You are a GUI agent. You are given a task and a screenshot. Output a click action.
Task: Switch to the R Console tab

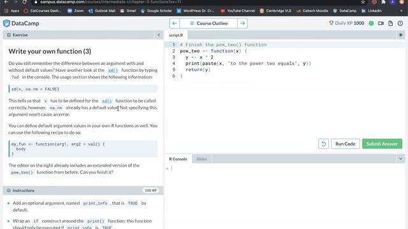click(178, 159)
